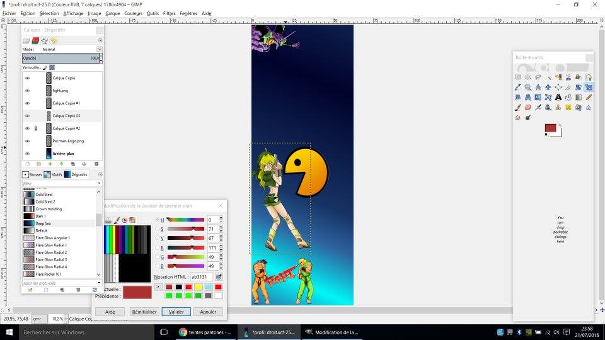This screenshot has height=340, width=605.
Task: Select the Fuzzy Select magic wand tool
Action: pyautogui.click(x=548, y=77)
